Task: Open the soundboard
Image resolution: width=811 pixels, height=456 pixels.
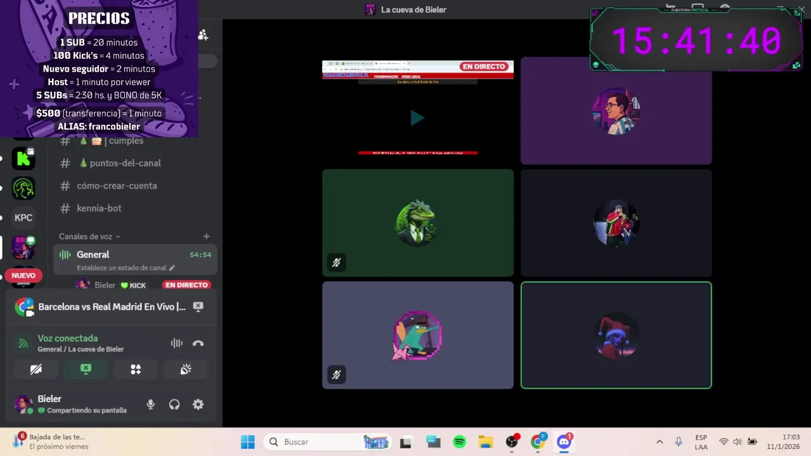Action: pyautogui.click(x=186, y=369)
